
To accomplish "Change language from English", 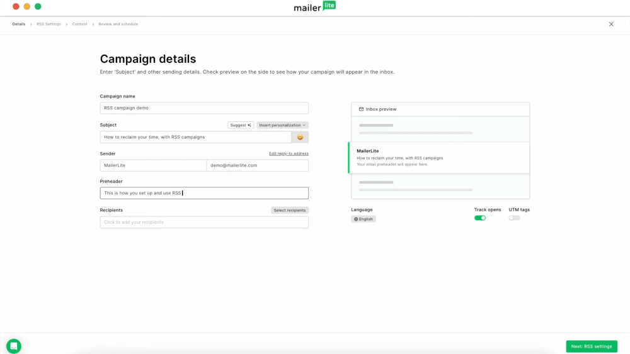I will (x=364, y=219).
